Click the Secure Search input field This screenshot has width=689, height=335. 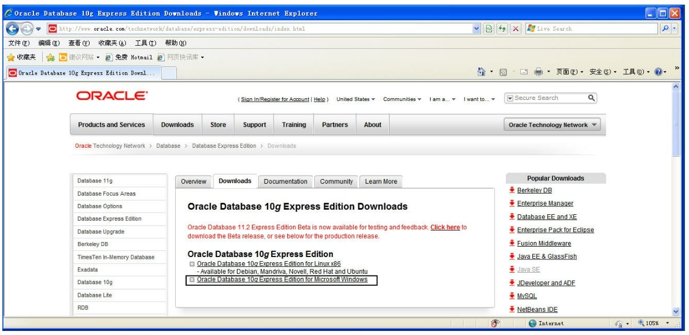click(x=550, y=98)
